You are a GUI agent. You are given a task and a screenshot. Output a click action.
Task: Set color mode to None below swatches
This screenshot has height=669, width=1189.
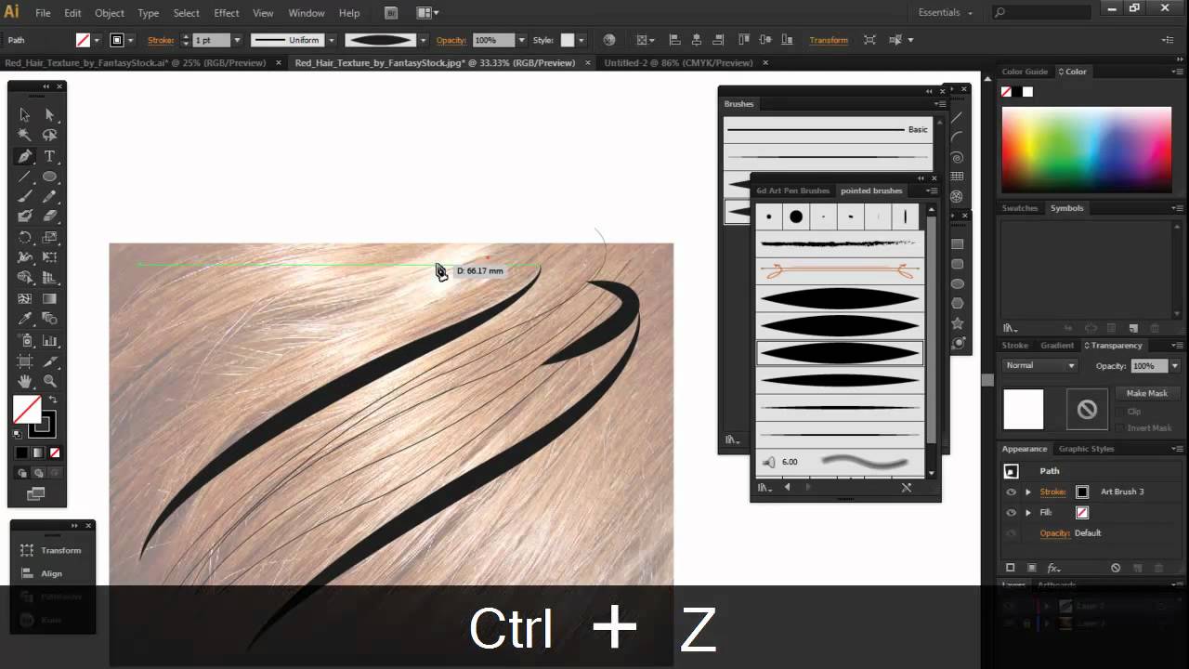click(55, 453)
